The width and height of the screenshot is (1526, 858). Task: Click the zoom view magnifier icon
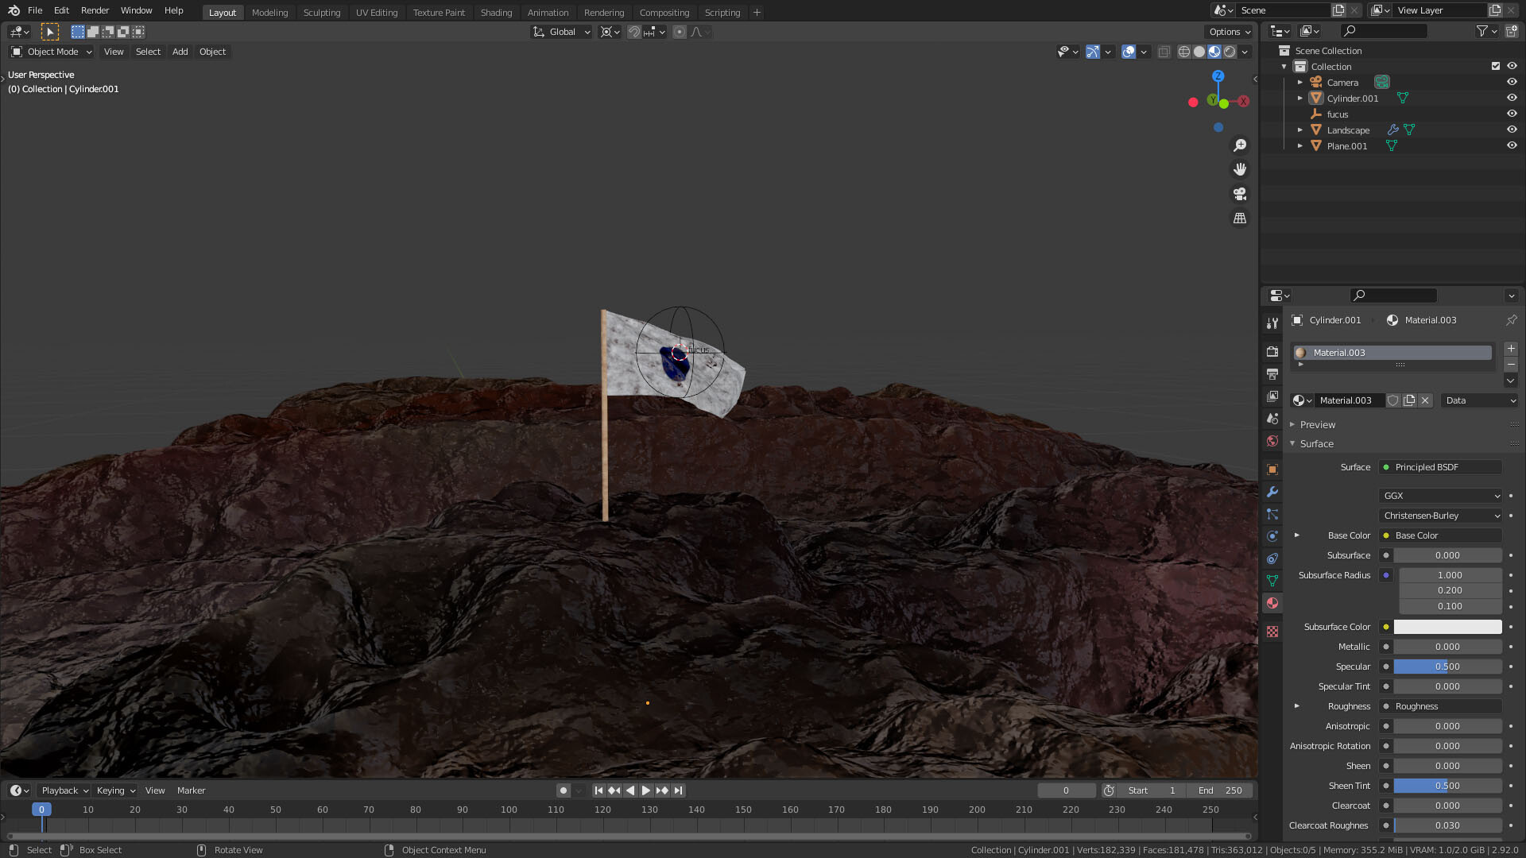click(1240, 145)
